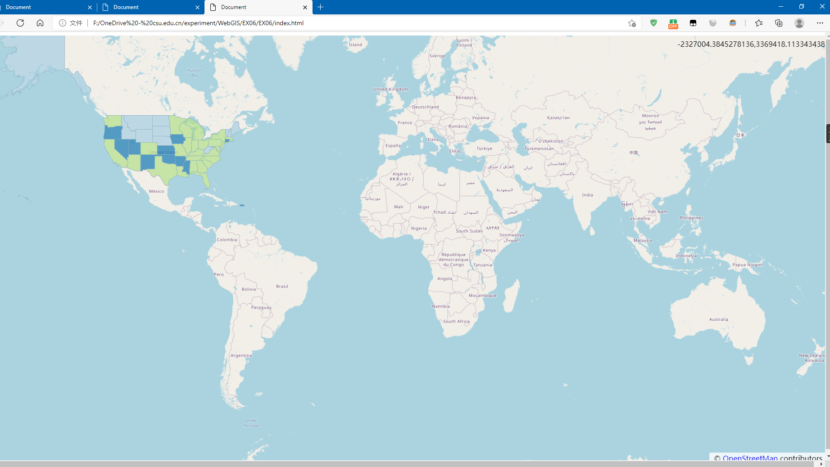Viewport: 830px width, 467px height.
Task: Restore down the browser window
Action: click(x=802, y=7)
